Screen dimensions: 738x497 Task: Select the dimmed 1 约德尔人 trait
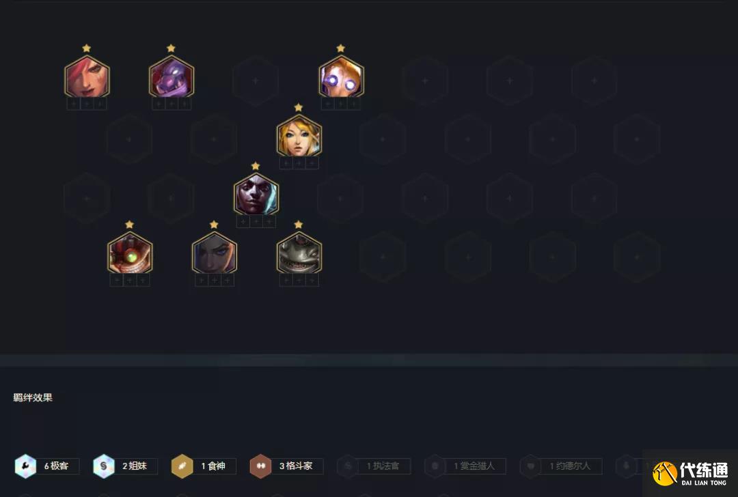(560, 466)
